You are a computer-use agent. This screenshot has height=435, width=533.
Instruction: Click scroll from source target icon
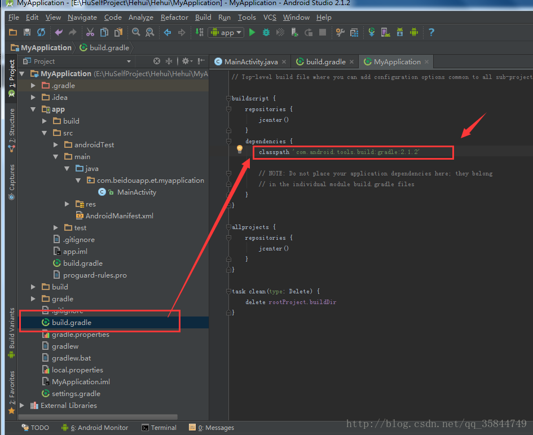pyautogui.click(x=157, y=61)
